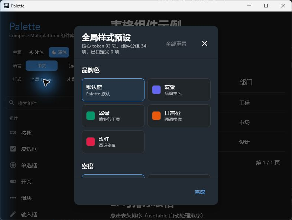292x220 pixels.
Task: Open 复选框 component in the sidebar
Action: 29,149
